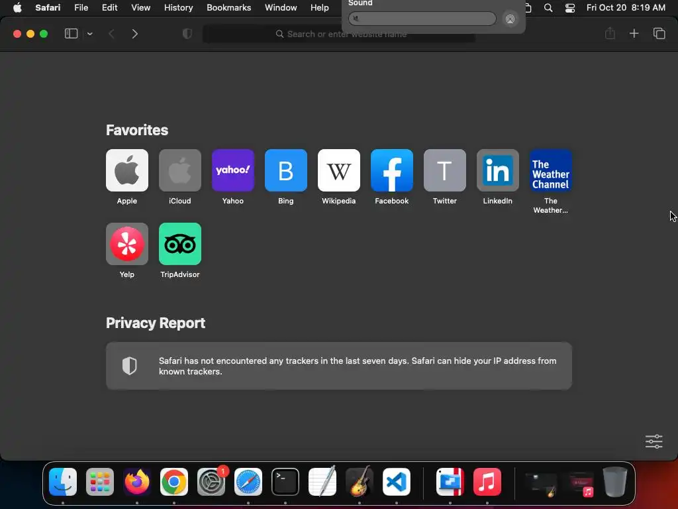The height and width of the screenshot is (509, 678).
Task: Open the Safari menu
Action: 48,8
